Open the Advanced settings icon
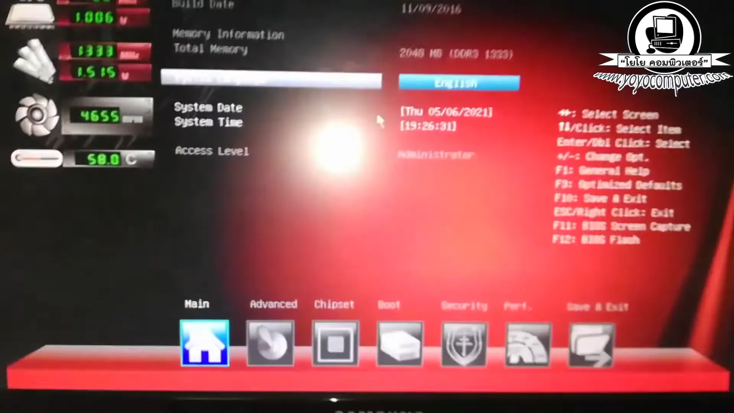The height and width of the screenshot is (413, 734). coord(270,343)
